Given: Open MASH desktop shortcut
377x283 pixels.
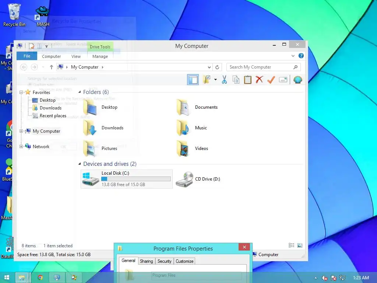Looking at the screenshot, I should click(x=43, y=16).
